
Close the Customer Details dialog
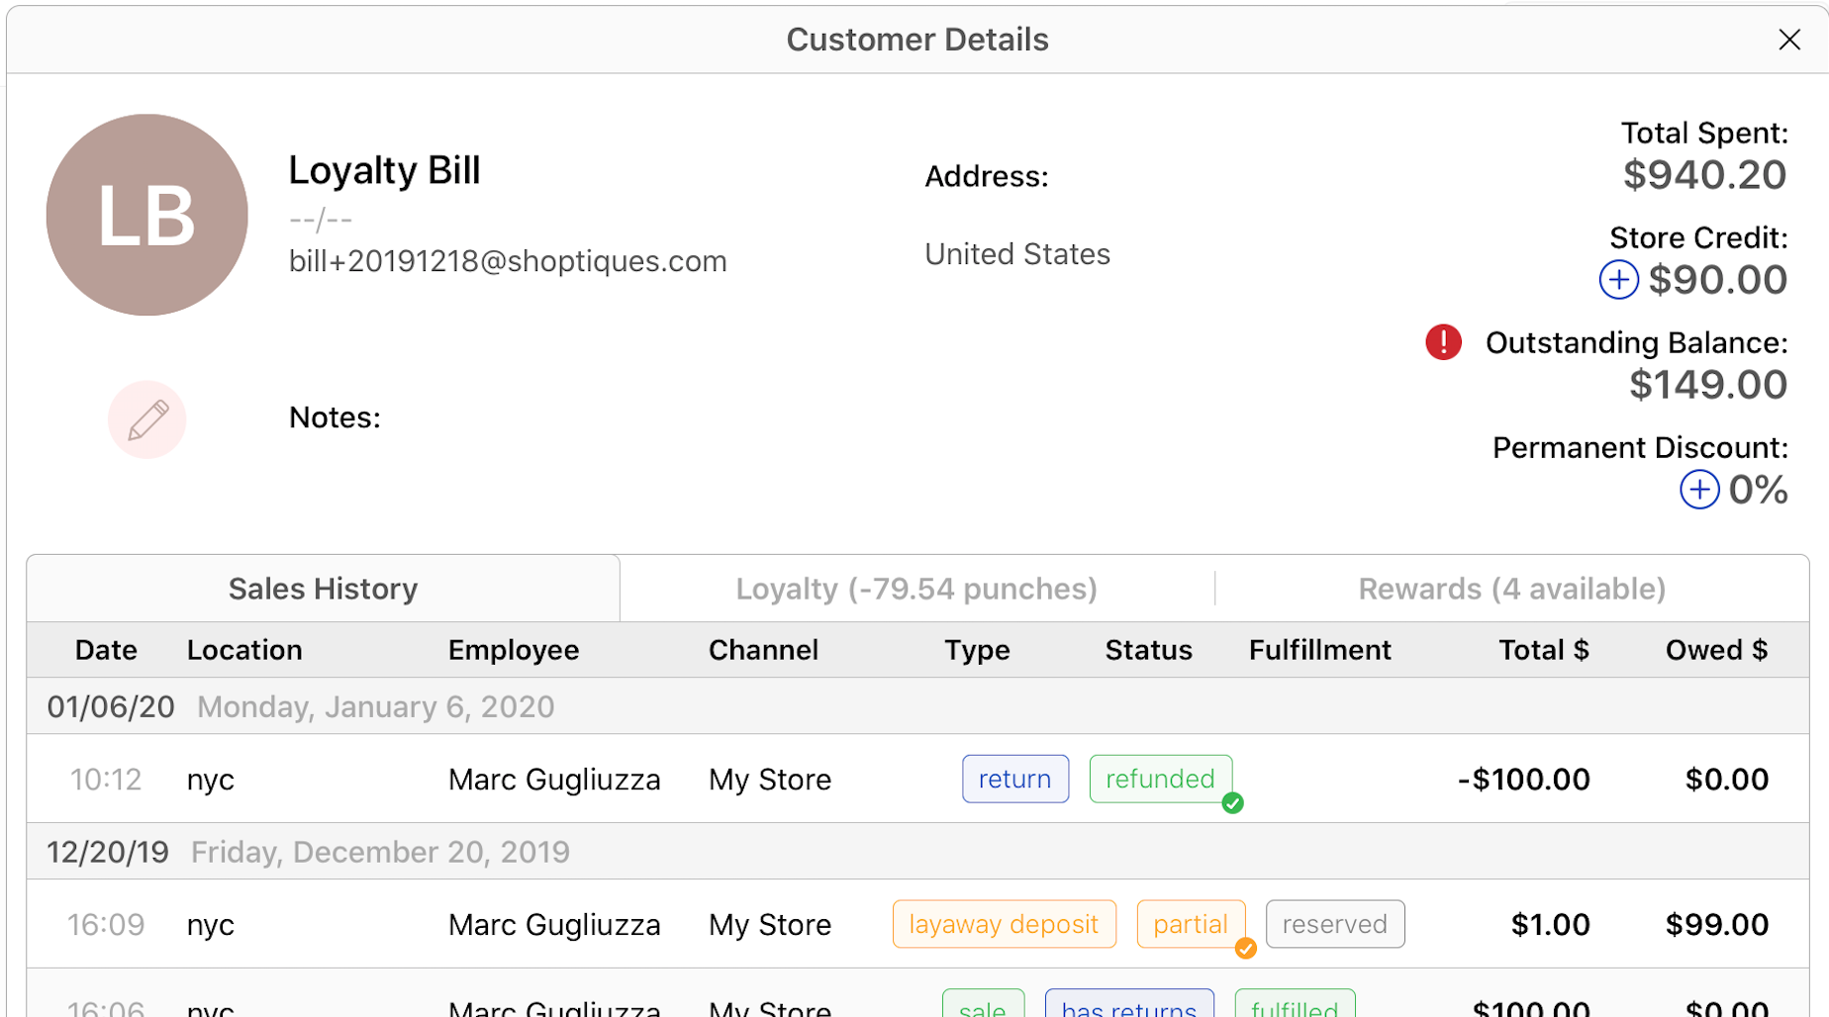tap(1788, 40)
